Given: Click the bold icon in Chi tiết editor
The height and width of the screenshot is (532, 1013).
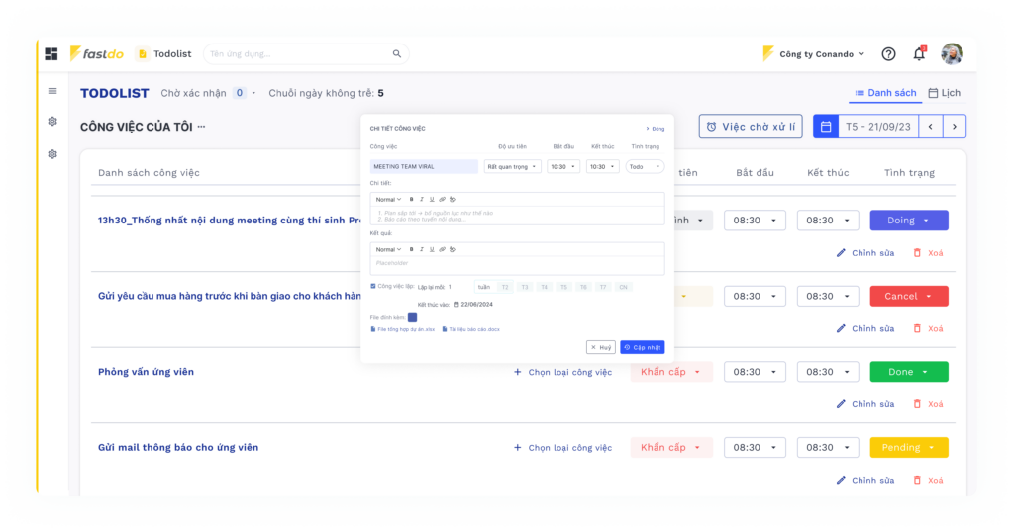Looking at the screenshot, I should tap(411, 199).
